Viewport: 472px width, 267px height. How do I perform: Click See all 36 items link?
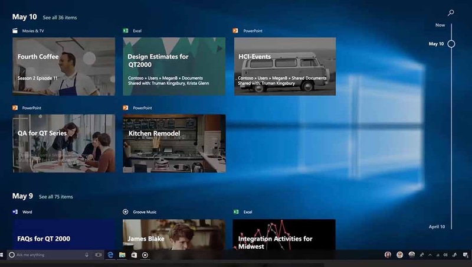[60, 18]
